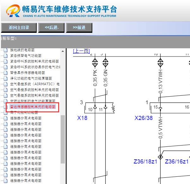Select 净化功能的电气功能原理图 entry
Image resolution: width=190 pixels, height=184 pixels.
click(31, 78)
